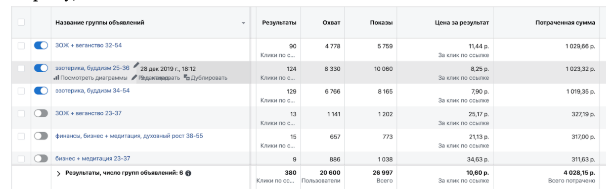The image size is (615, 191).
Task: Disable the ЗОЖ + веганство 32-54 ad group
Action: click(41, 46)
